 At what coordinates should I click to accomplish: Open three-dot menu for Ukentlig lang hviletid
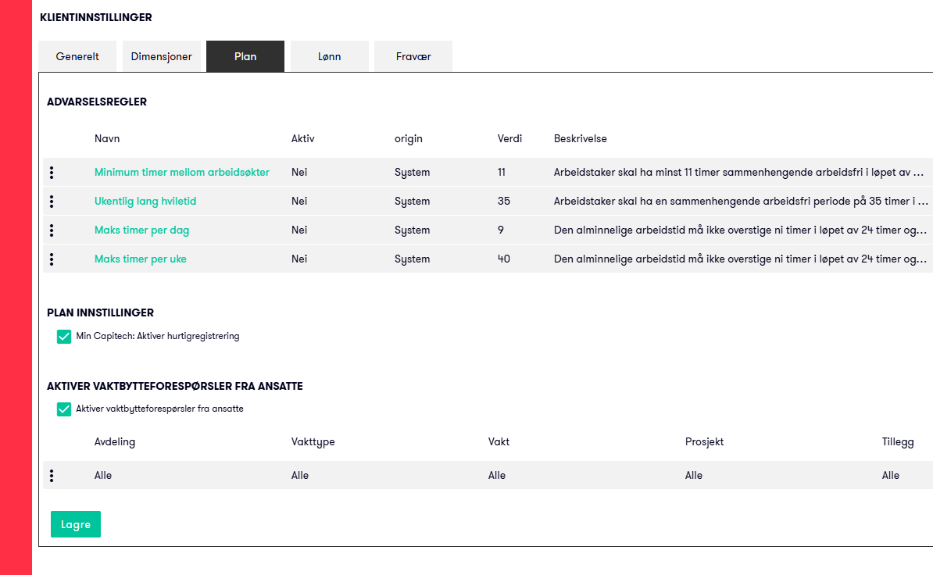[x=52, y=202]
